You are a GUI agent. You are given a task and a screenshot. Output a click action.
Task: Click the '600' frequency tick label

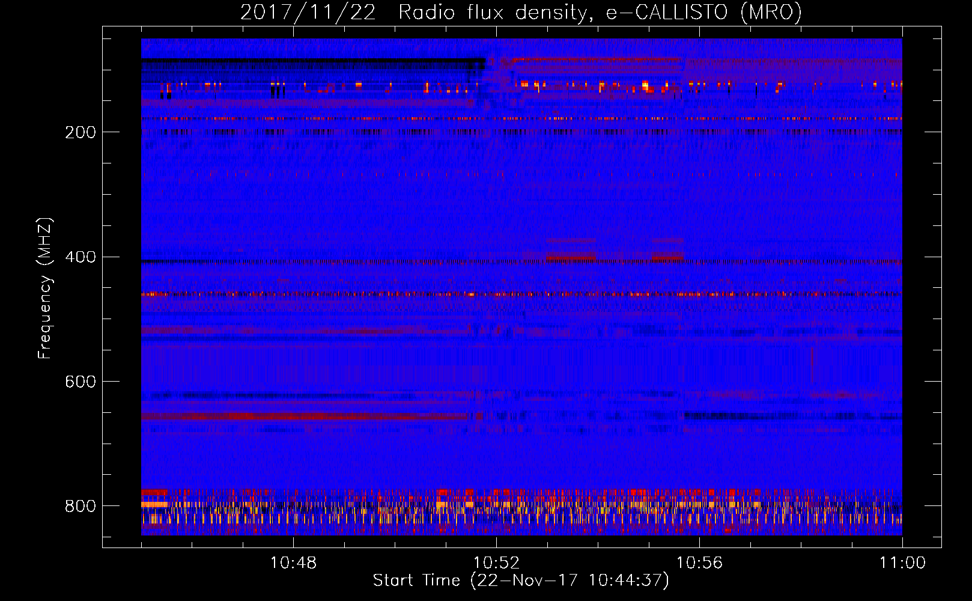click(80, 382)
